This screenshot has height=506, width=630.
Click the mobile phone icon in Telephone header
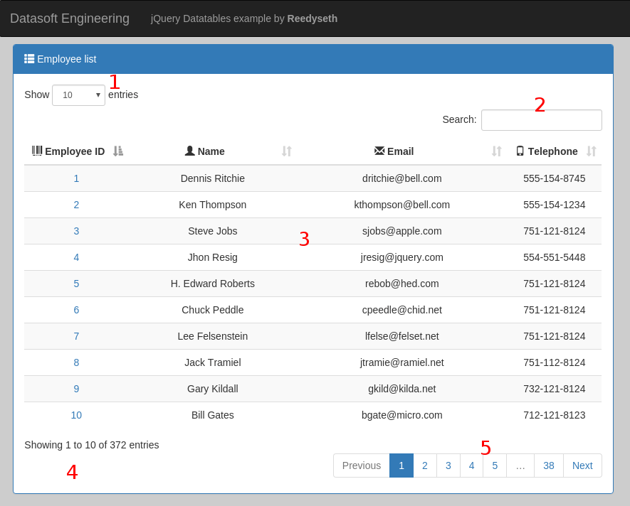pyautogui.click(x=520, y=151)
